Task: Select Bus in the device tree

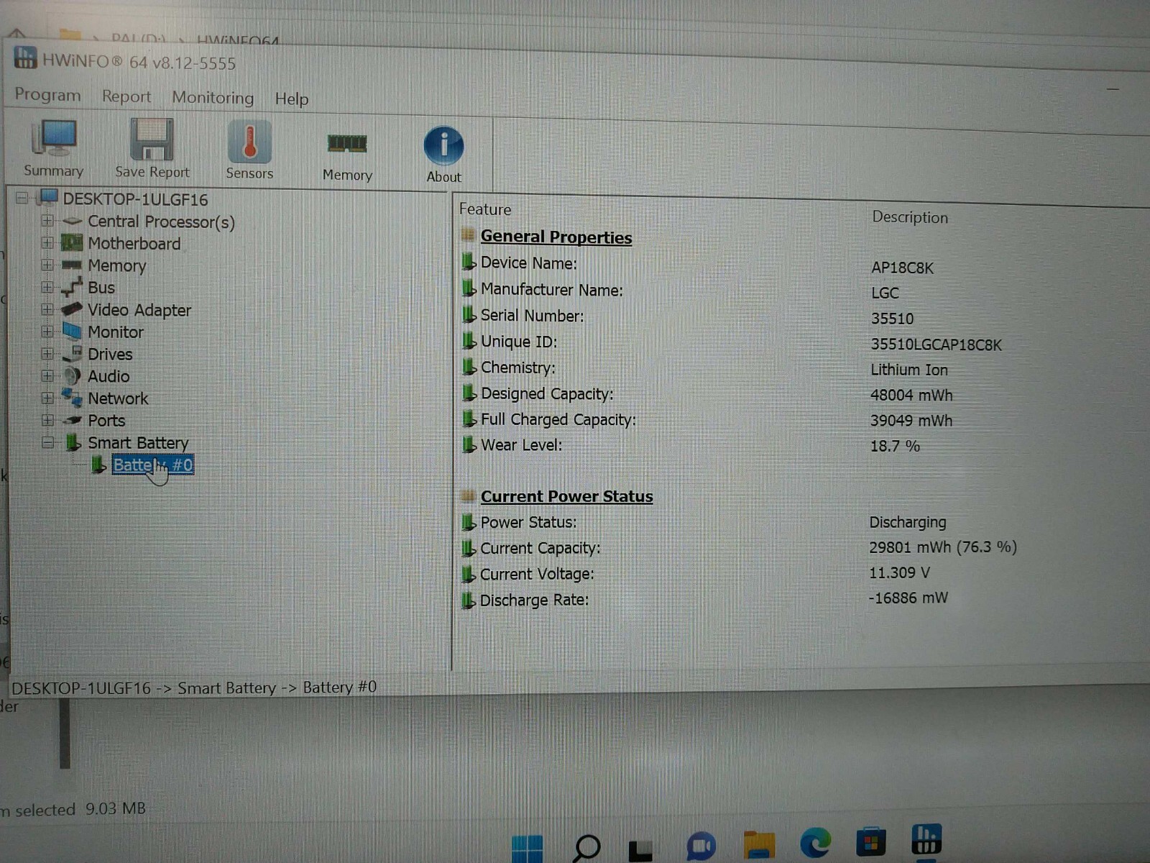Action: tap(101, 288)
